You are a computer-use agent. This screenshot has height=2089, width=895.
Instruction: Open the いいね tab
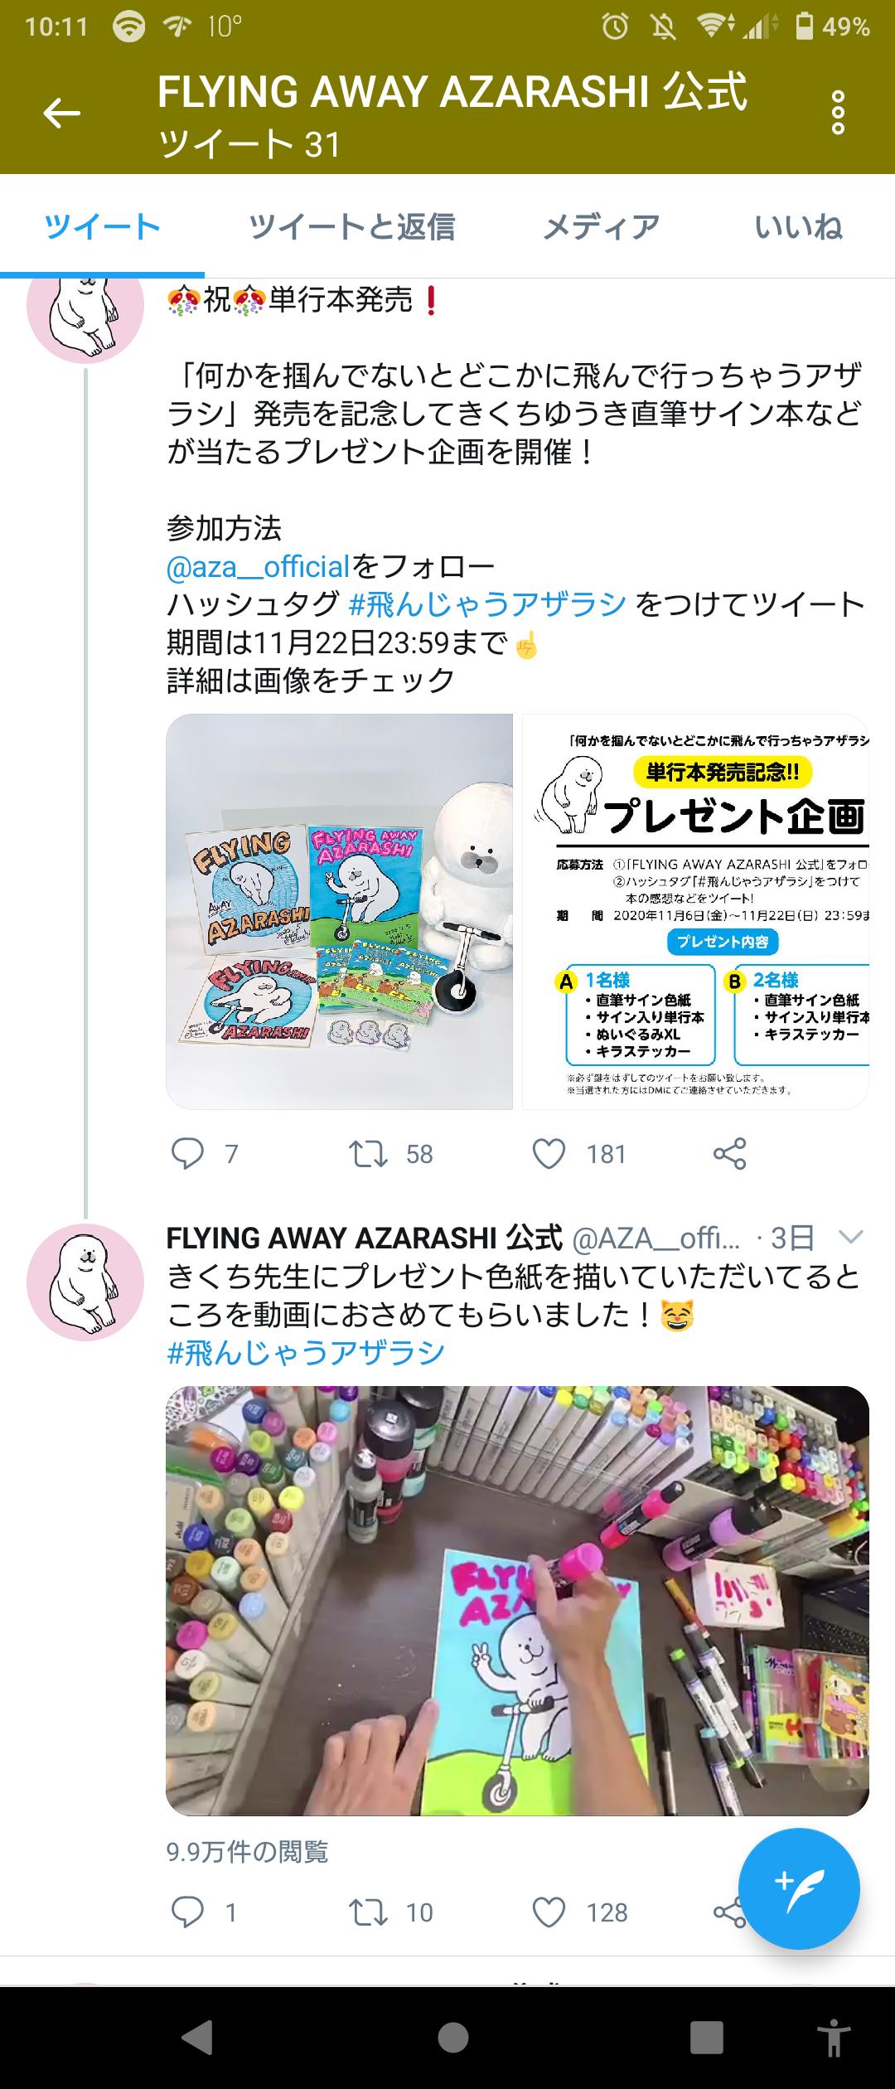799,226
